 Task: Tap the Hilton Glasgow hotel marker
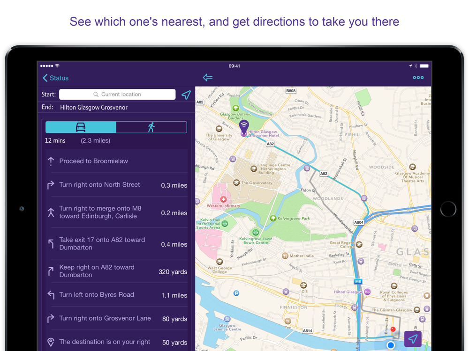click(x=367, y=292)
